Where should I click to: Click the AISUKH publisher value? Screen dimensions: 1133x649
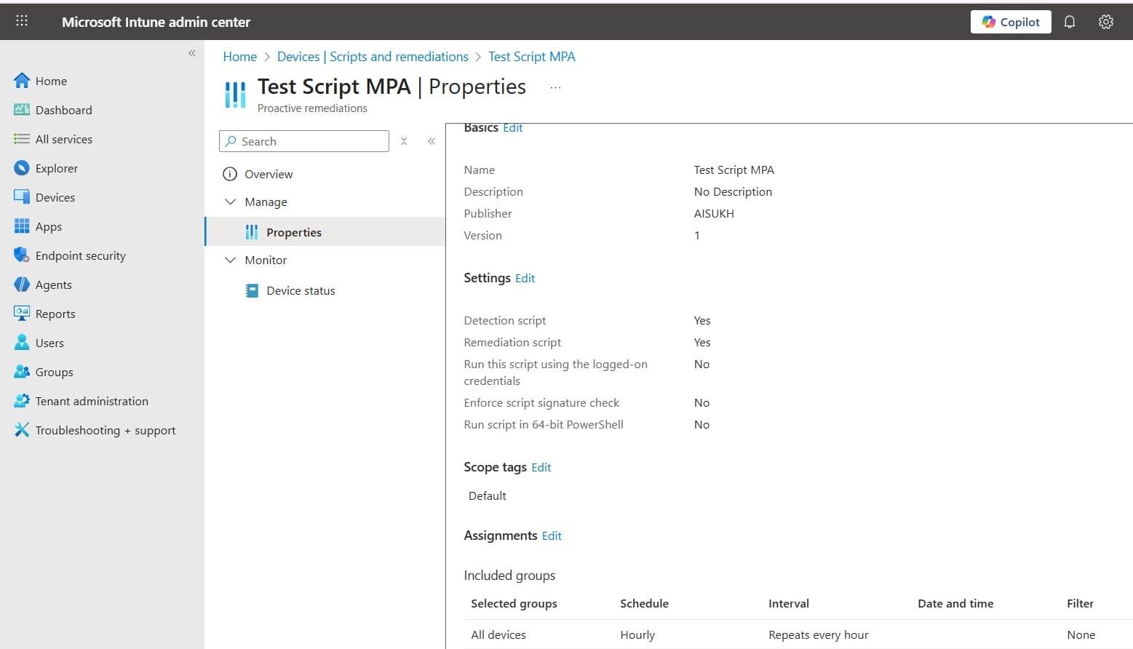pyautogui.click(x=714, y=213)
